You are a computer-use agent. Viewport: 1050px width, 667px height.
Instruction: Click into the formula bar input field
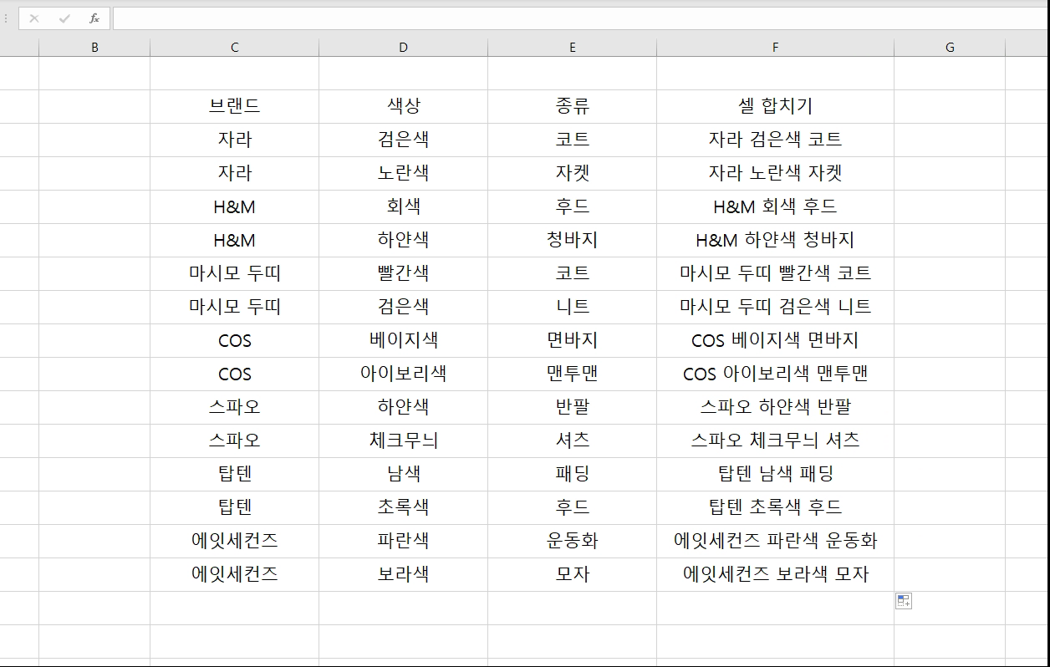pos(581,18)
